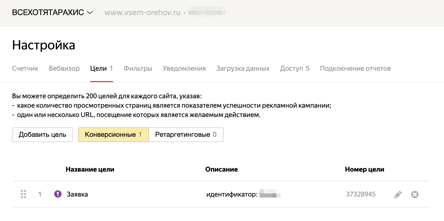Switch to Ретаргетинговые goals toggle
The width and height of the screenshot is (444, 221).
point(186,135)
